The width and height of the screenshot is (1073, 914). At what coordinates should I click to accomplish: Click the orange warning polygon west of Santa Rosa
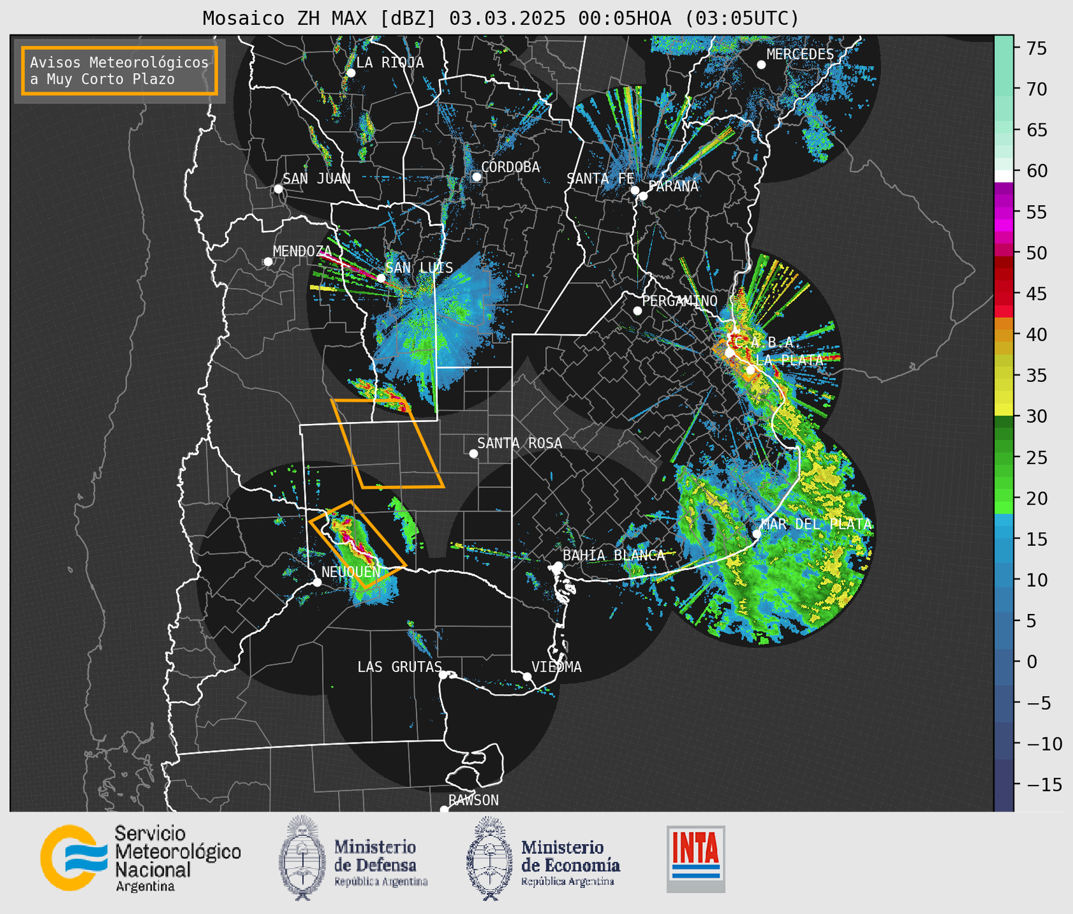coord(387,444)
